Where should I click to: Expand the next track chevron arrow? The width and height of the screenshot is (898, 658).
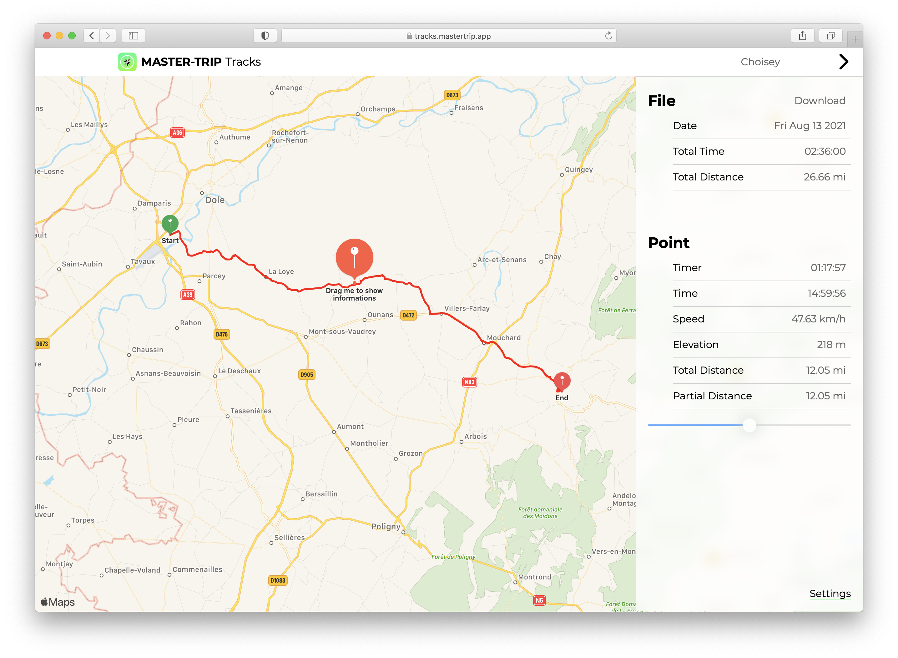(x=844, y=62)
